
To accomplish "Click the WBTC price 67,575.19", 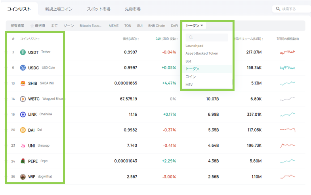I will tap(128, 99).
